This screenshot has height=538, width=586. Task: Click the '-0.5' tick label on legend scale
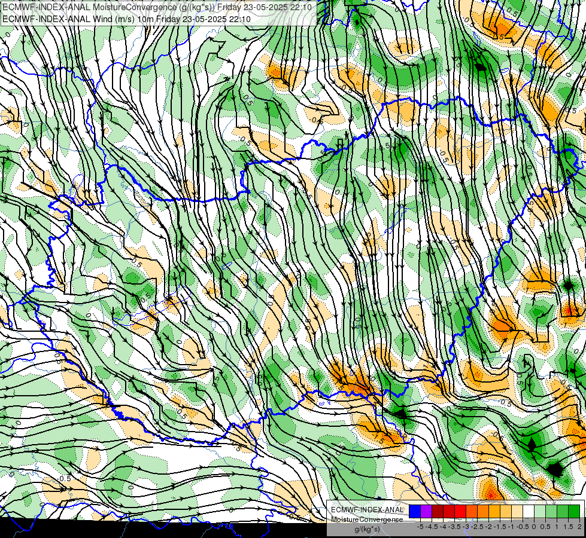coord(523,527)
